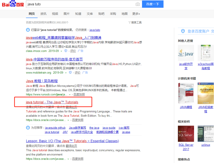Screen dimensions: 214x163
Task: Open camera image search in search box
Action: click(137, 4)
